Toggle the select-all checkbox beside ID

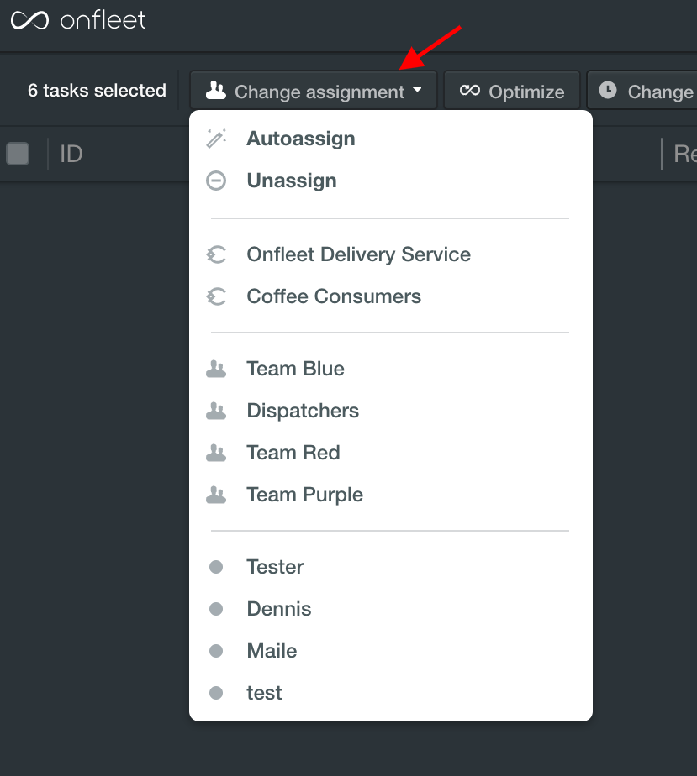18,154
